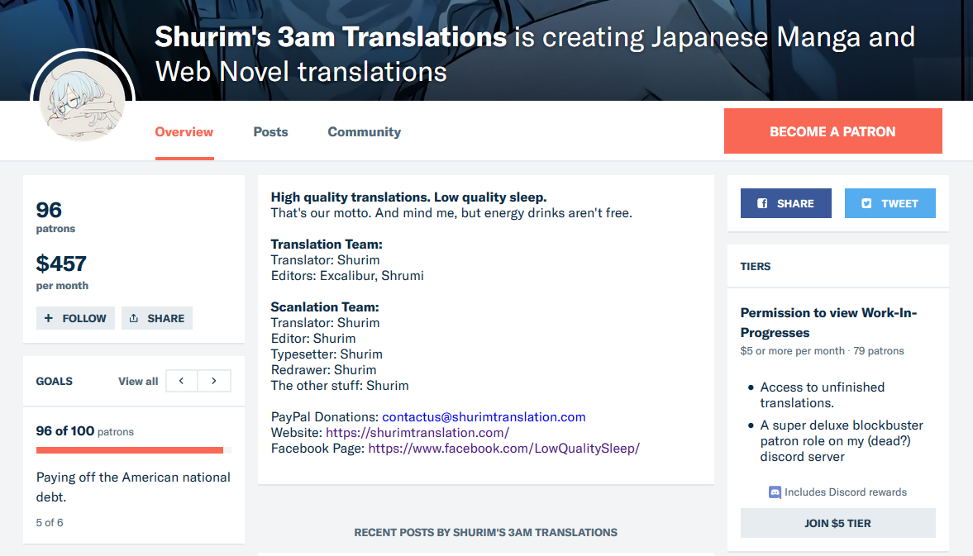This screenshot has height=556, width=973.
Task: Select the Permission to view Work-In-Progresses tier title
Action: pos(829,322)
